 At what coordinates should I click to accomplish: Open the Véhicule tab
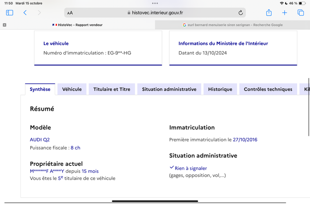72,89
